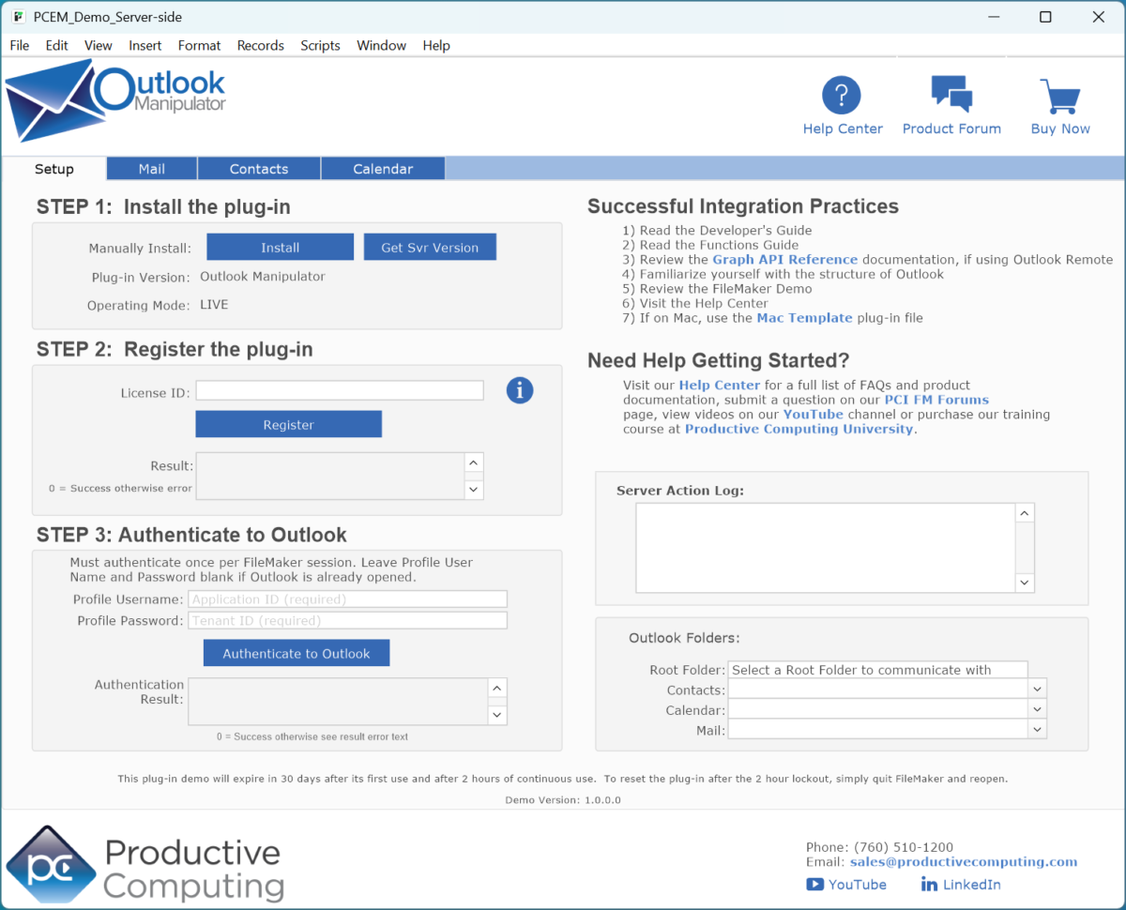
Task: Click the 'Phone: (760) 510-1200' text
Action: pyautogui.click(x=879, y=847)
